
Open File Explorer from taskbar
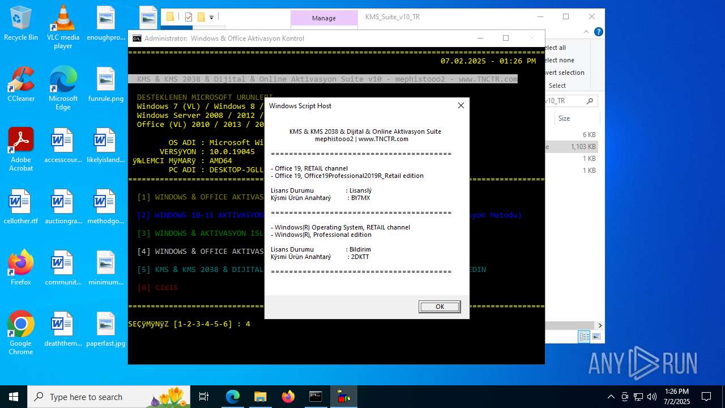click(x=260, y=397)
